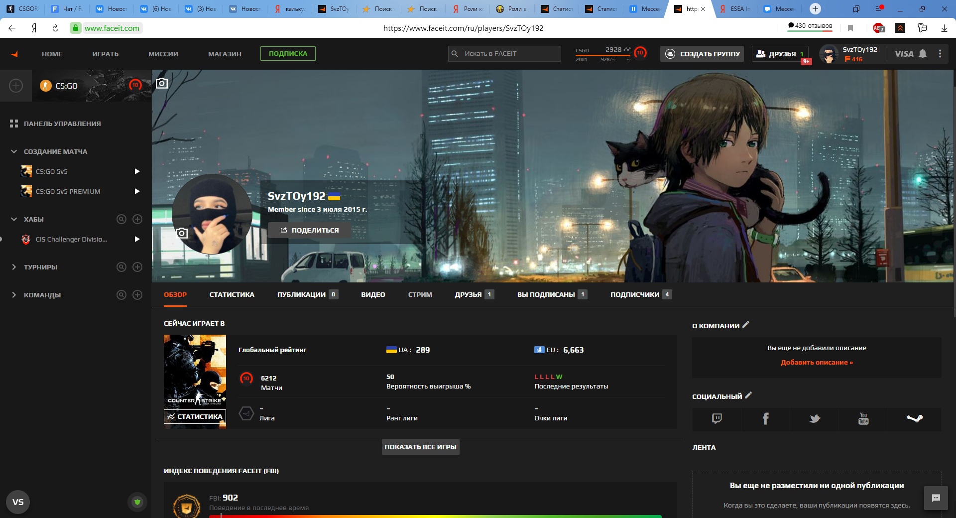Open the CS:GO game selector
Viewport: 956px width, 518px height.
click(92, 86)
